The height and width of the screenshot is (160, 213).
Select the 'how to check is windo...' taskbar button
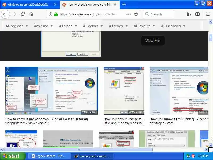point(92,156)
